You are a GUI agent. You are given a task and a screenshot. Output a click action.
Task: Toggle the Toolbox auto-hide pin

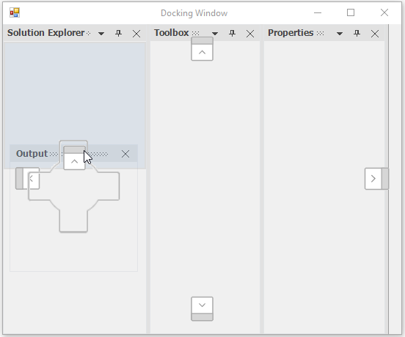[232, 33]
